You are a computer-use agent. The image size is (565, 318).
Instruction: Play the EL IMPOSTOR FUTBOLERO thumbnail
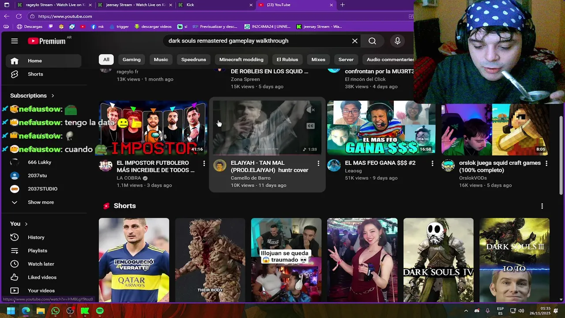coord(153,128)
